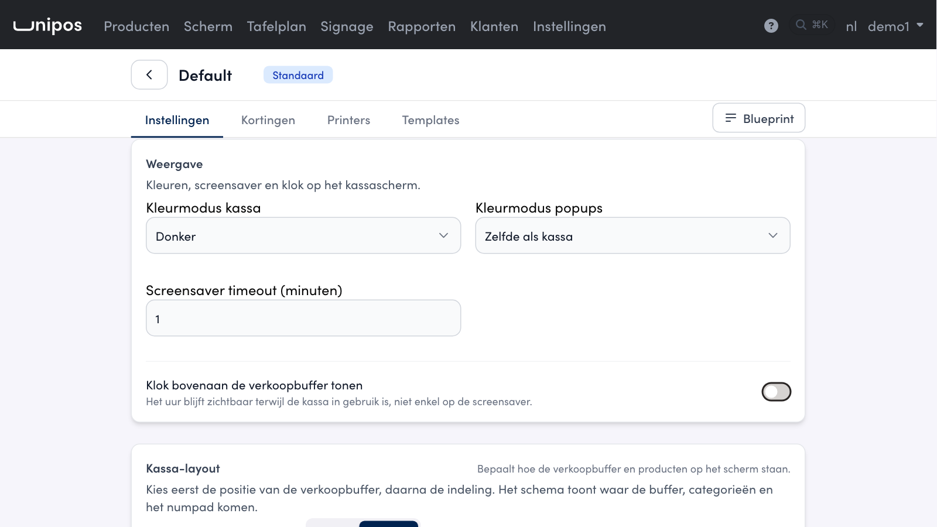Open the Scherm menu
This screenshot has width=937, height=527.
(208, 26)
